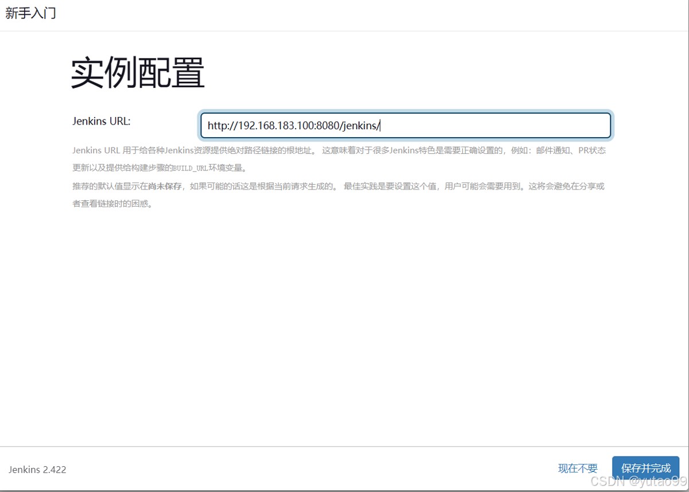Click the Jenkins 2.422 version text
Image resolution: width=689 pixels, height=492 pixels.
pos(38,470)
